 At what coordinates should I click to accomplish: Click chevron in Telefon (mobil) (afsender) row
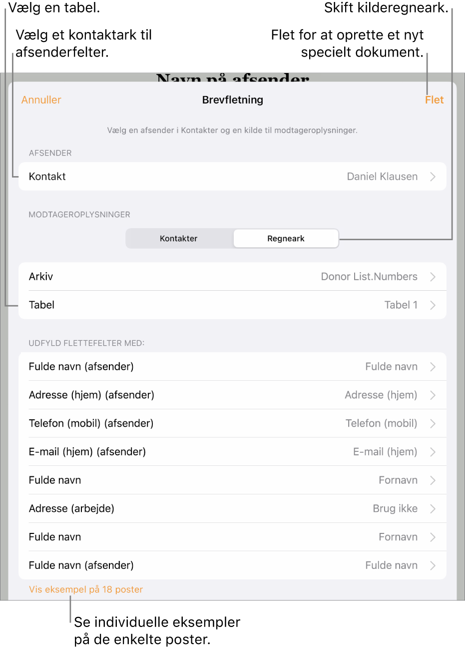point(433,424)
